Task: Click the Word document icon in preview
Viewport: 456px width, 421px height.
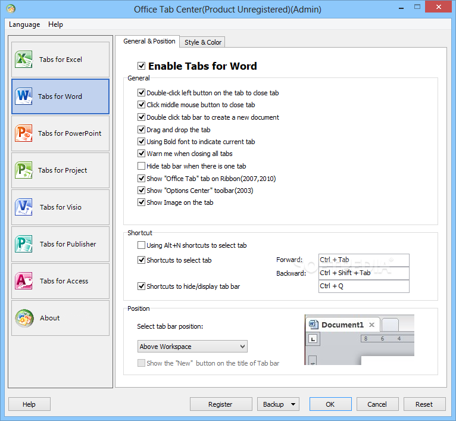Action: (x=313, y=325)
